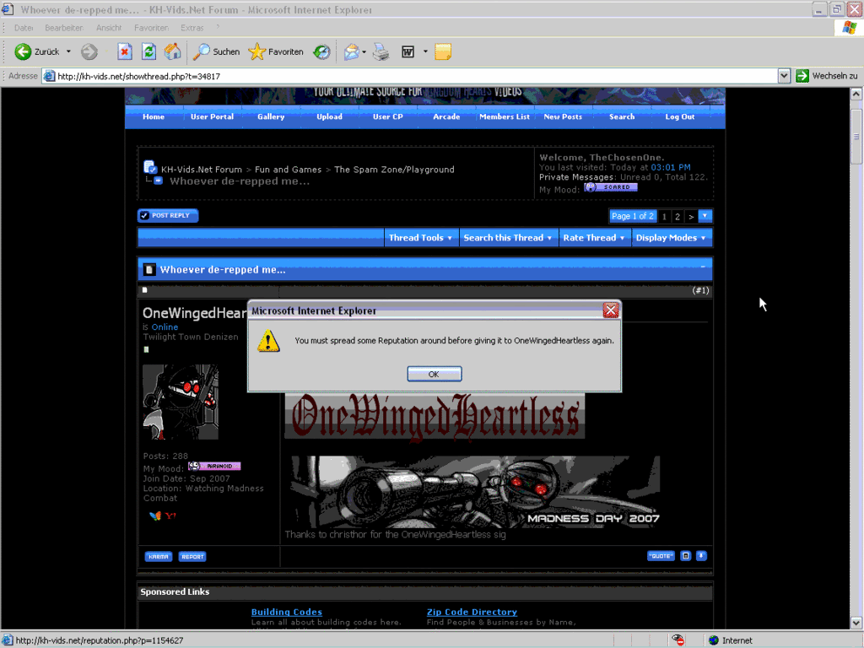Image resolution: width=864 pixels, height=648 pixels.
Task: Click the Fun and Games breadcrumb
Action: 289,170
